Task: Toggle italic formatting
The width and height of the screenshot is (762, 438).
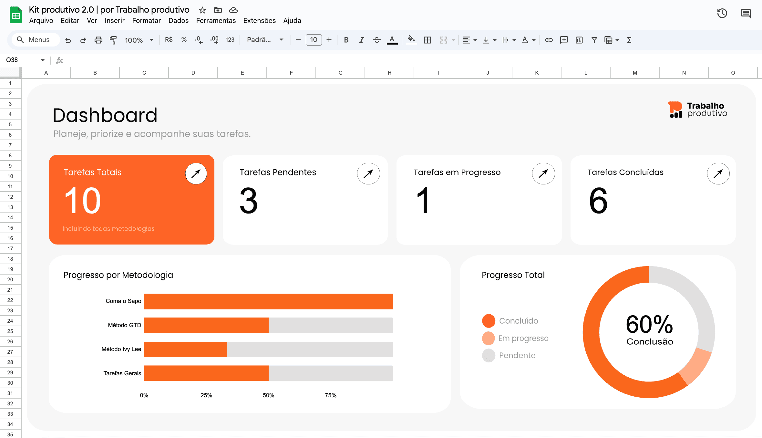Action: coord(361,40)
